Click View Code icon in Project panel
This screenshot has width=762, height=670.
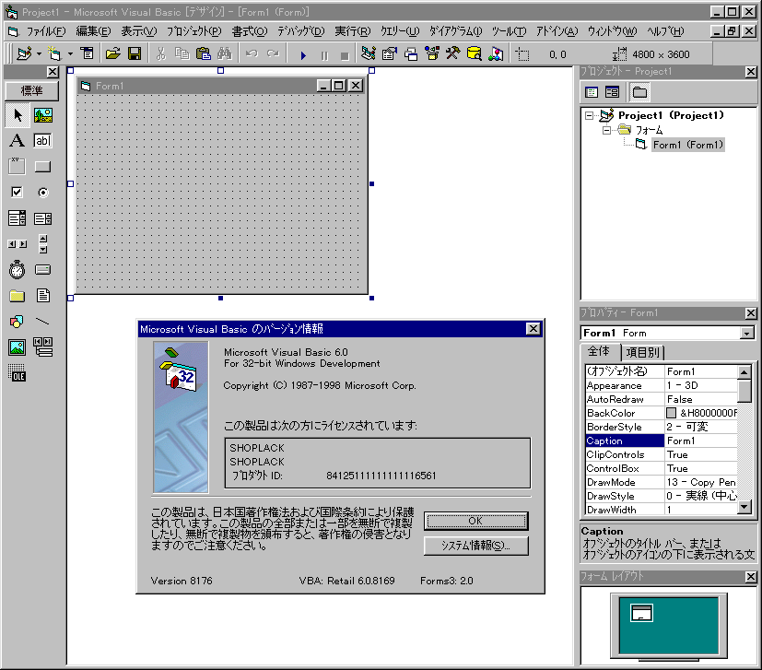[592, 92]
